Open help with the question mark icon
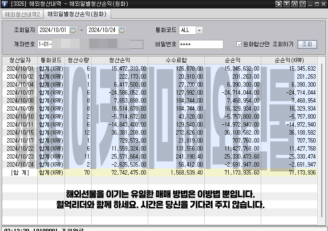This screenshot has height=231, width=328. (303, 4)
